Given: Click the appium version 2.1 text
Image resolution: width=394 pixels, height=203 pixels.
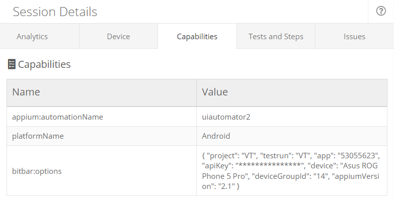Looking at the screenshot, I should (x=223, y=186).
